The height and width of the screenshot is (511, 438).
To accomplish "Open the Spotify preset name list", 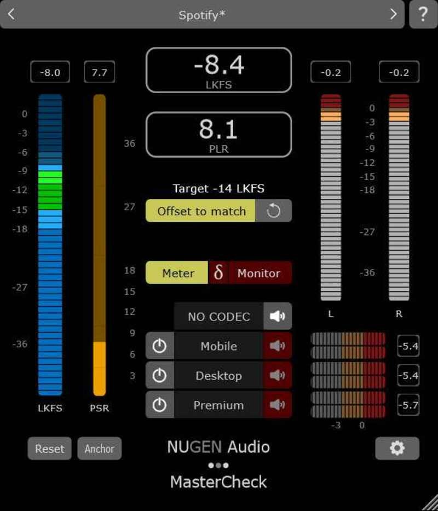I will point(202,15).
